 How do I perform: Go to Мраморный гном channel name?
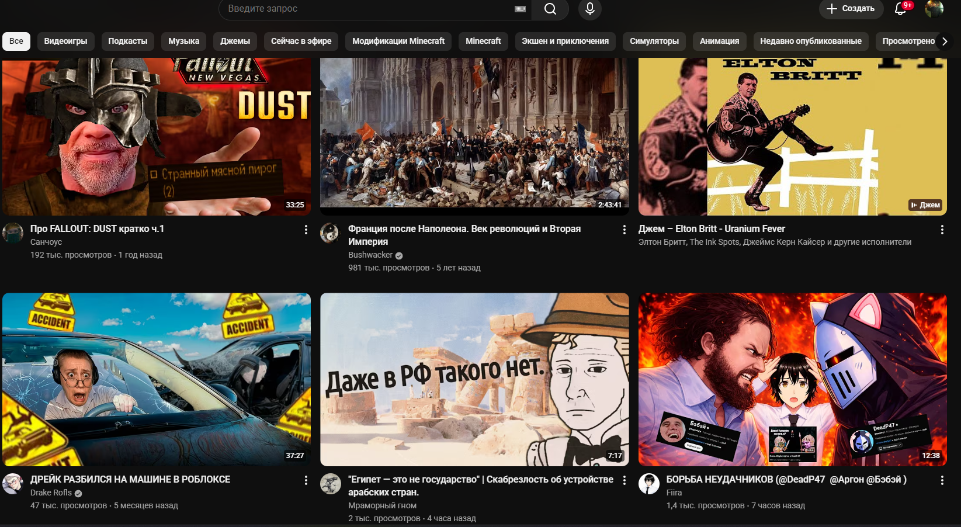382,505
